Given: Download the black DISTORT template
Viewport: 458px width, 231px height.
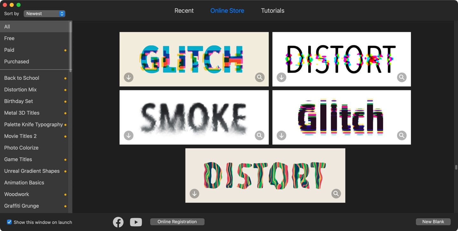Looking at the screenshot, I should 281,77.
